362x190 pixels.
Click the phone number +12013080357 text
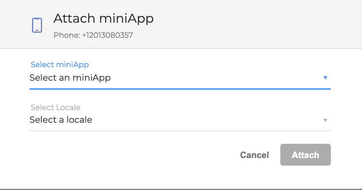click(107, 35)
